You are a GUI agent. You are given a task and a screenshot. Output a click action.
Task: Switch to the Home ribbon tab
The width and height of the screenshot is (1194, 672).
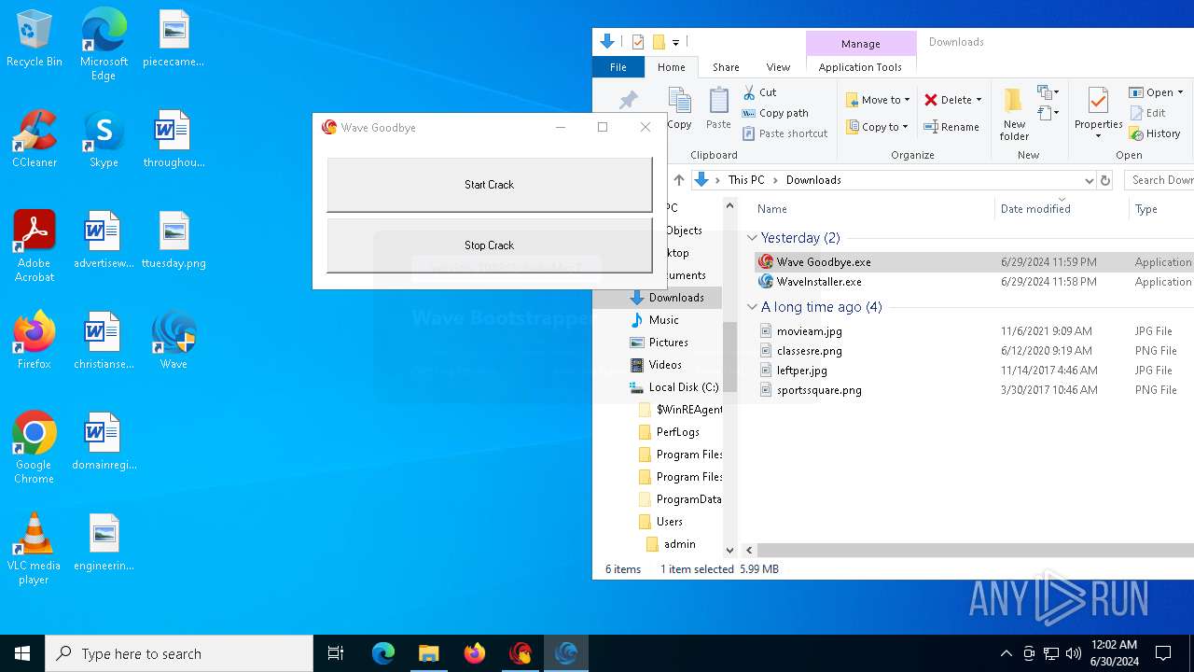[x=671, y=67]
